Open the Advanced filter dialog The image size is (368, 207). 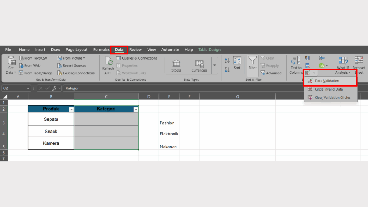point(272,73)
